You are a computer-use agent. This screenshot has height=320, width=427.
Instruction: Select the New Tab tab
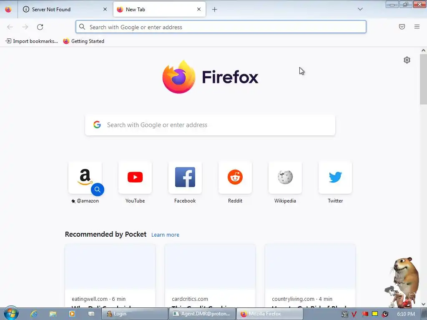[x=159, y=9]
